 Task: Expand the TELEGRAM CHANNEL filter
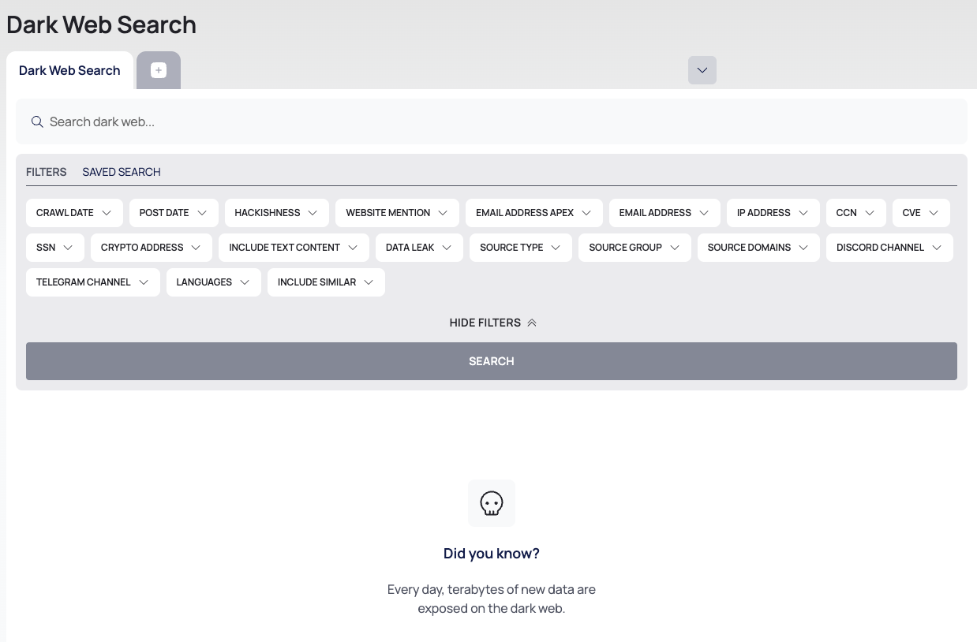(93, 282)
